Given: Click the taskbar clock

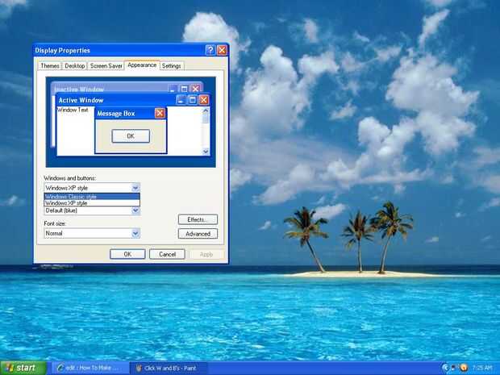Looking at the screenshot, I should 482,368.
